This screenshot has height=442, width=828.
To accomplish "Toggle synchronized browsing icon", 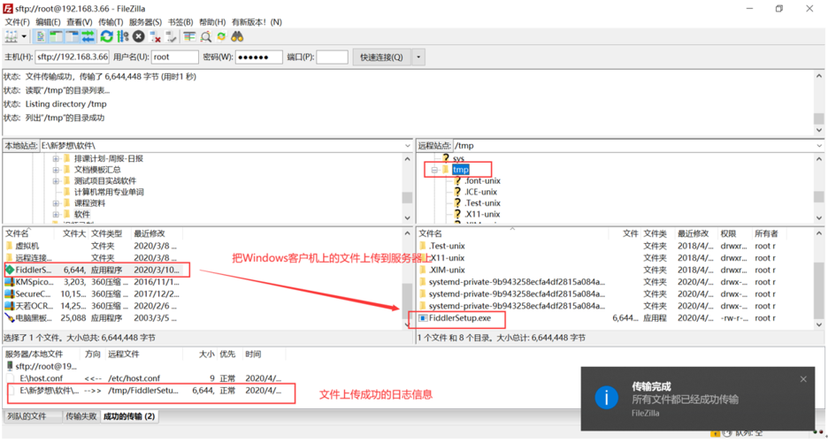I will (221, 36).
